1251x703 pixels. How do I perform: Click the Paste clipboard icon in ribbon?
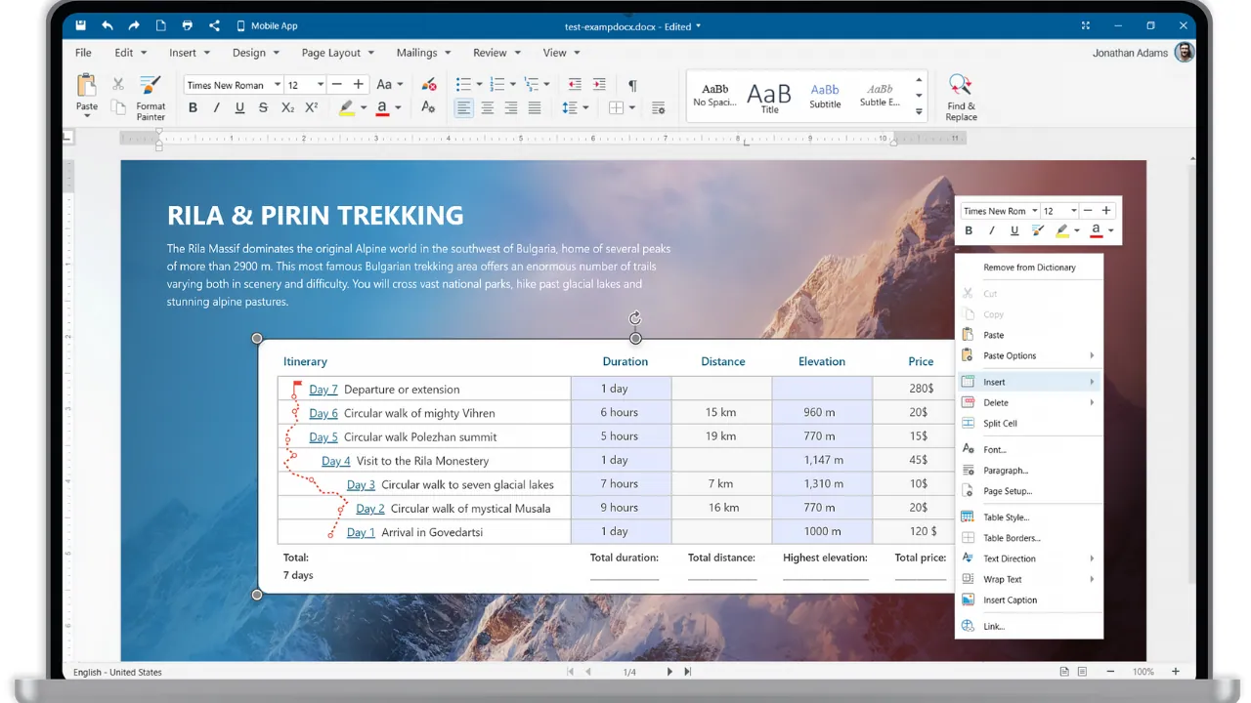click(x=87, y=85)
